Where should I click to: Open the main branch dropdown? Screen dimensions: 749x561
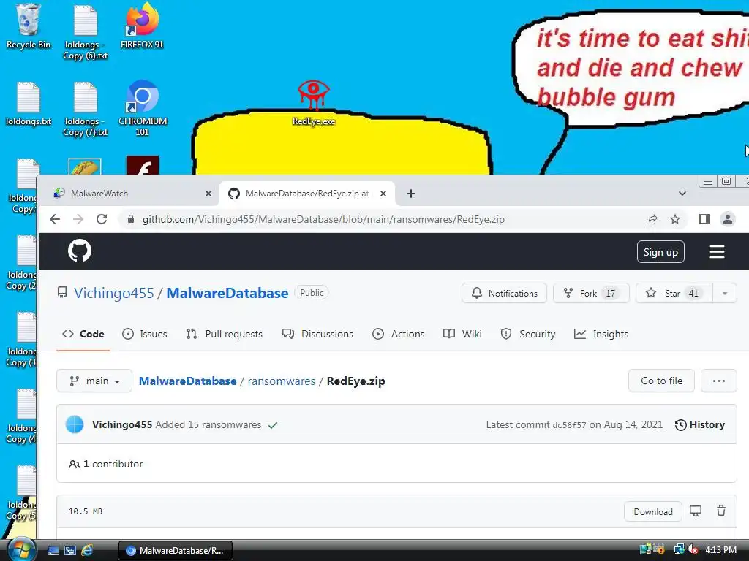94,381
